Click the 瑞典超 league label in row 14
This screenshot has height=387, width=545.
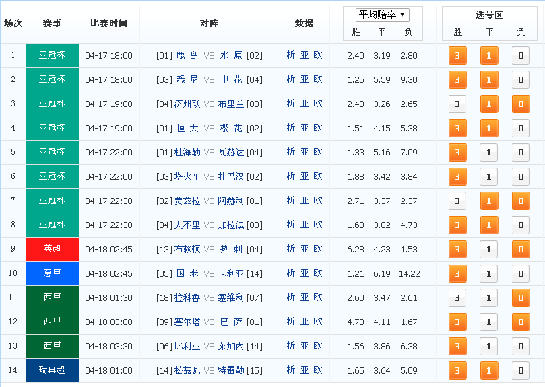coord(53,370)
